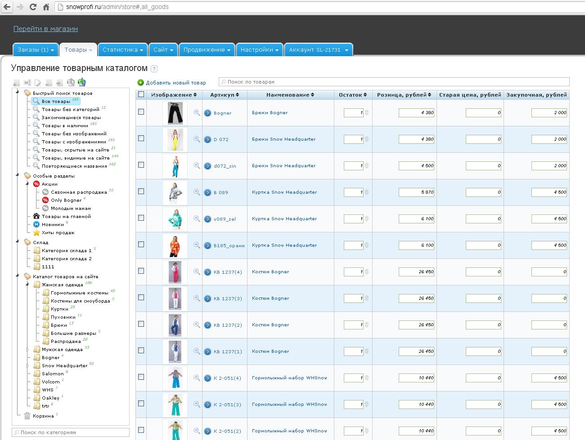Open the Заказы (1) dropdown menu
This screenshot has height=440, width=585.
tap(36, 50)
